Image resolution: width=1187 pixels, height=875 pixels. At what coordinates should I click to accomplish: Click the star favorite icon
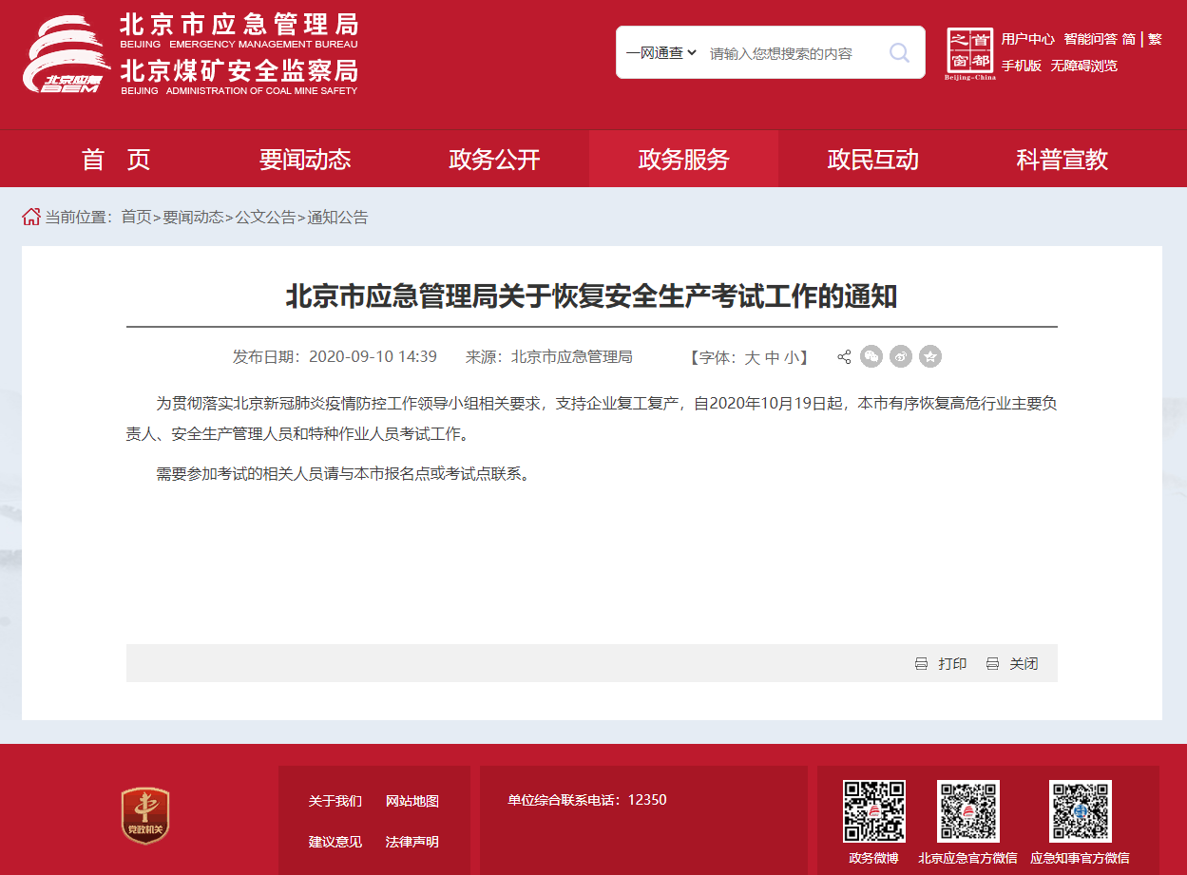click(x=930, y=357)
